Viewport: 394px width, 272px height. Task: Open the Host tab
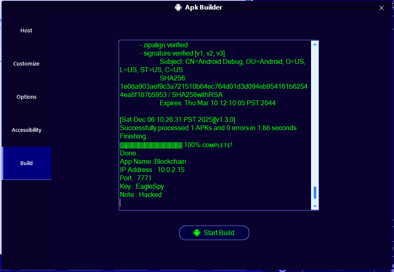[27, 31]
